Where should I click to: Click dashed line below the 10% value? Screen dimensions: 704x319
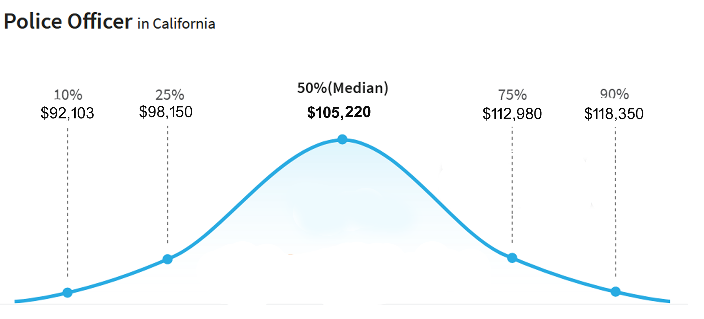click(67, 202)
